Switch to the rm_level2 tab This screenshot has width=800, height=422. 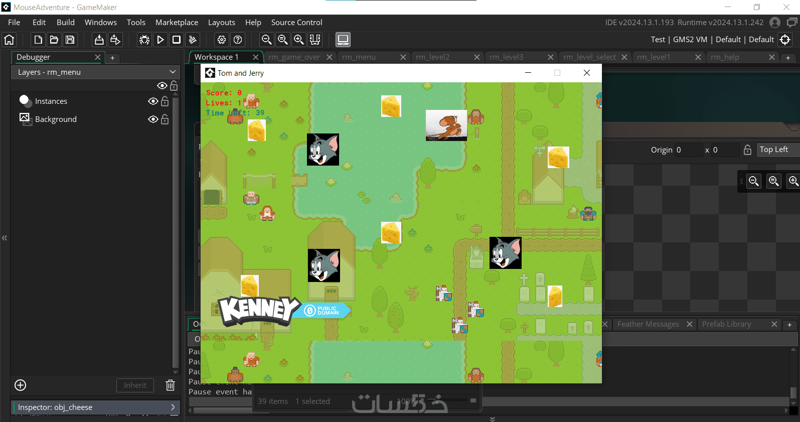(433, 57)
